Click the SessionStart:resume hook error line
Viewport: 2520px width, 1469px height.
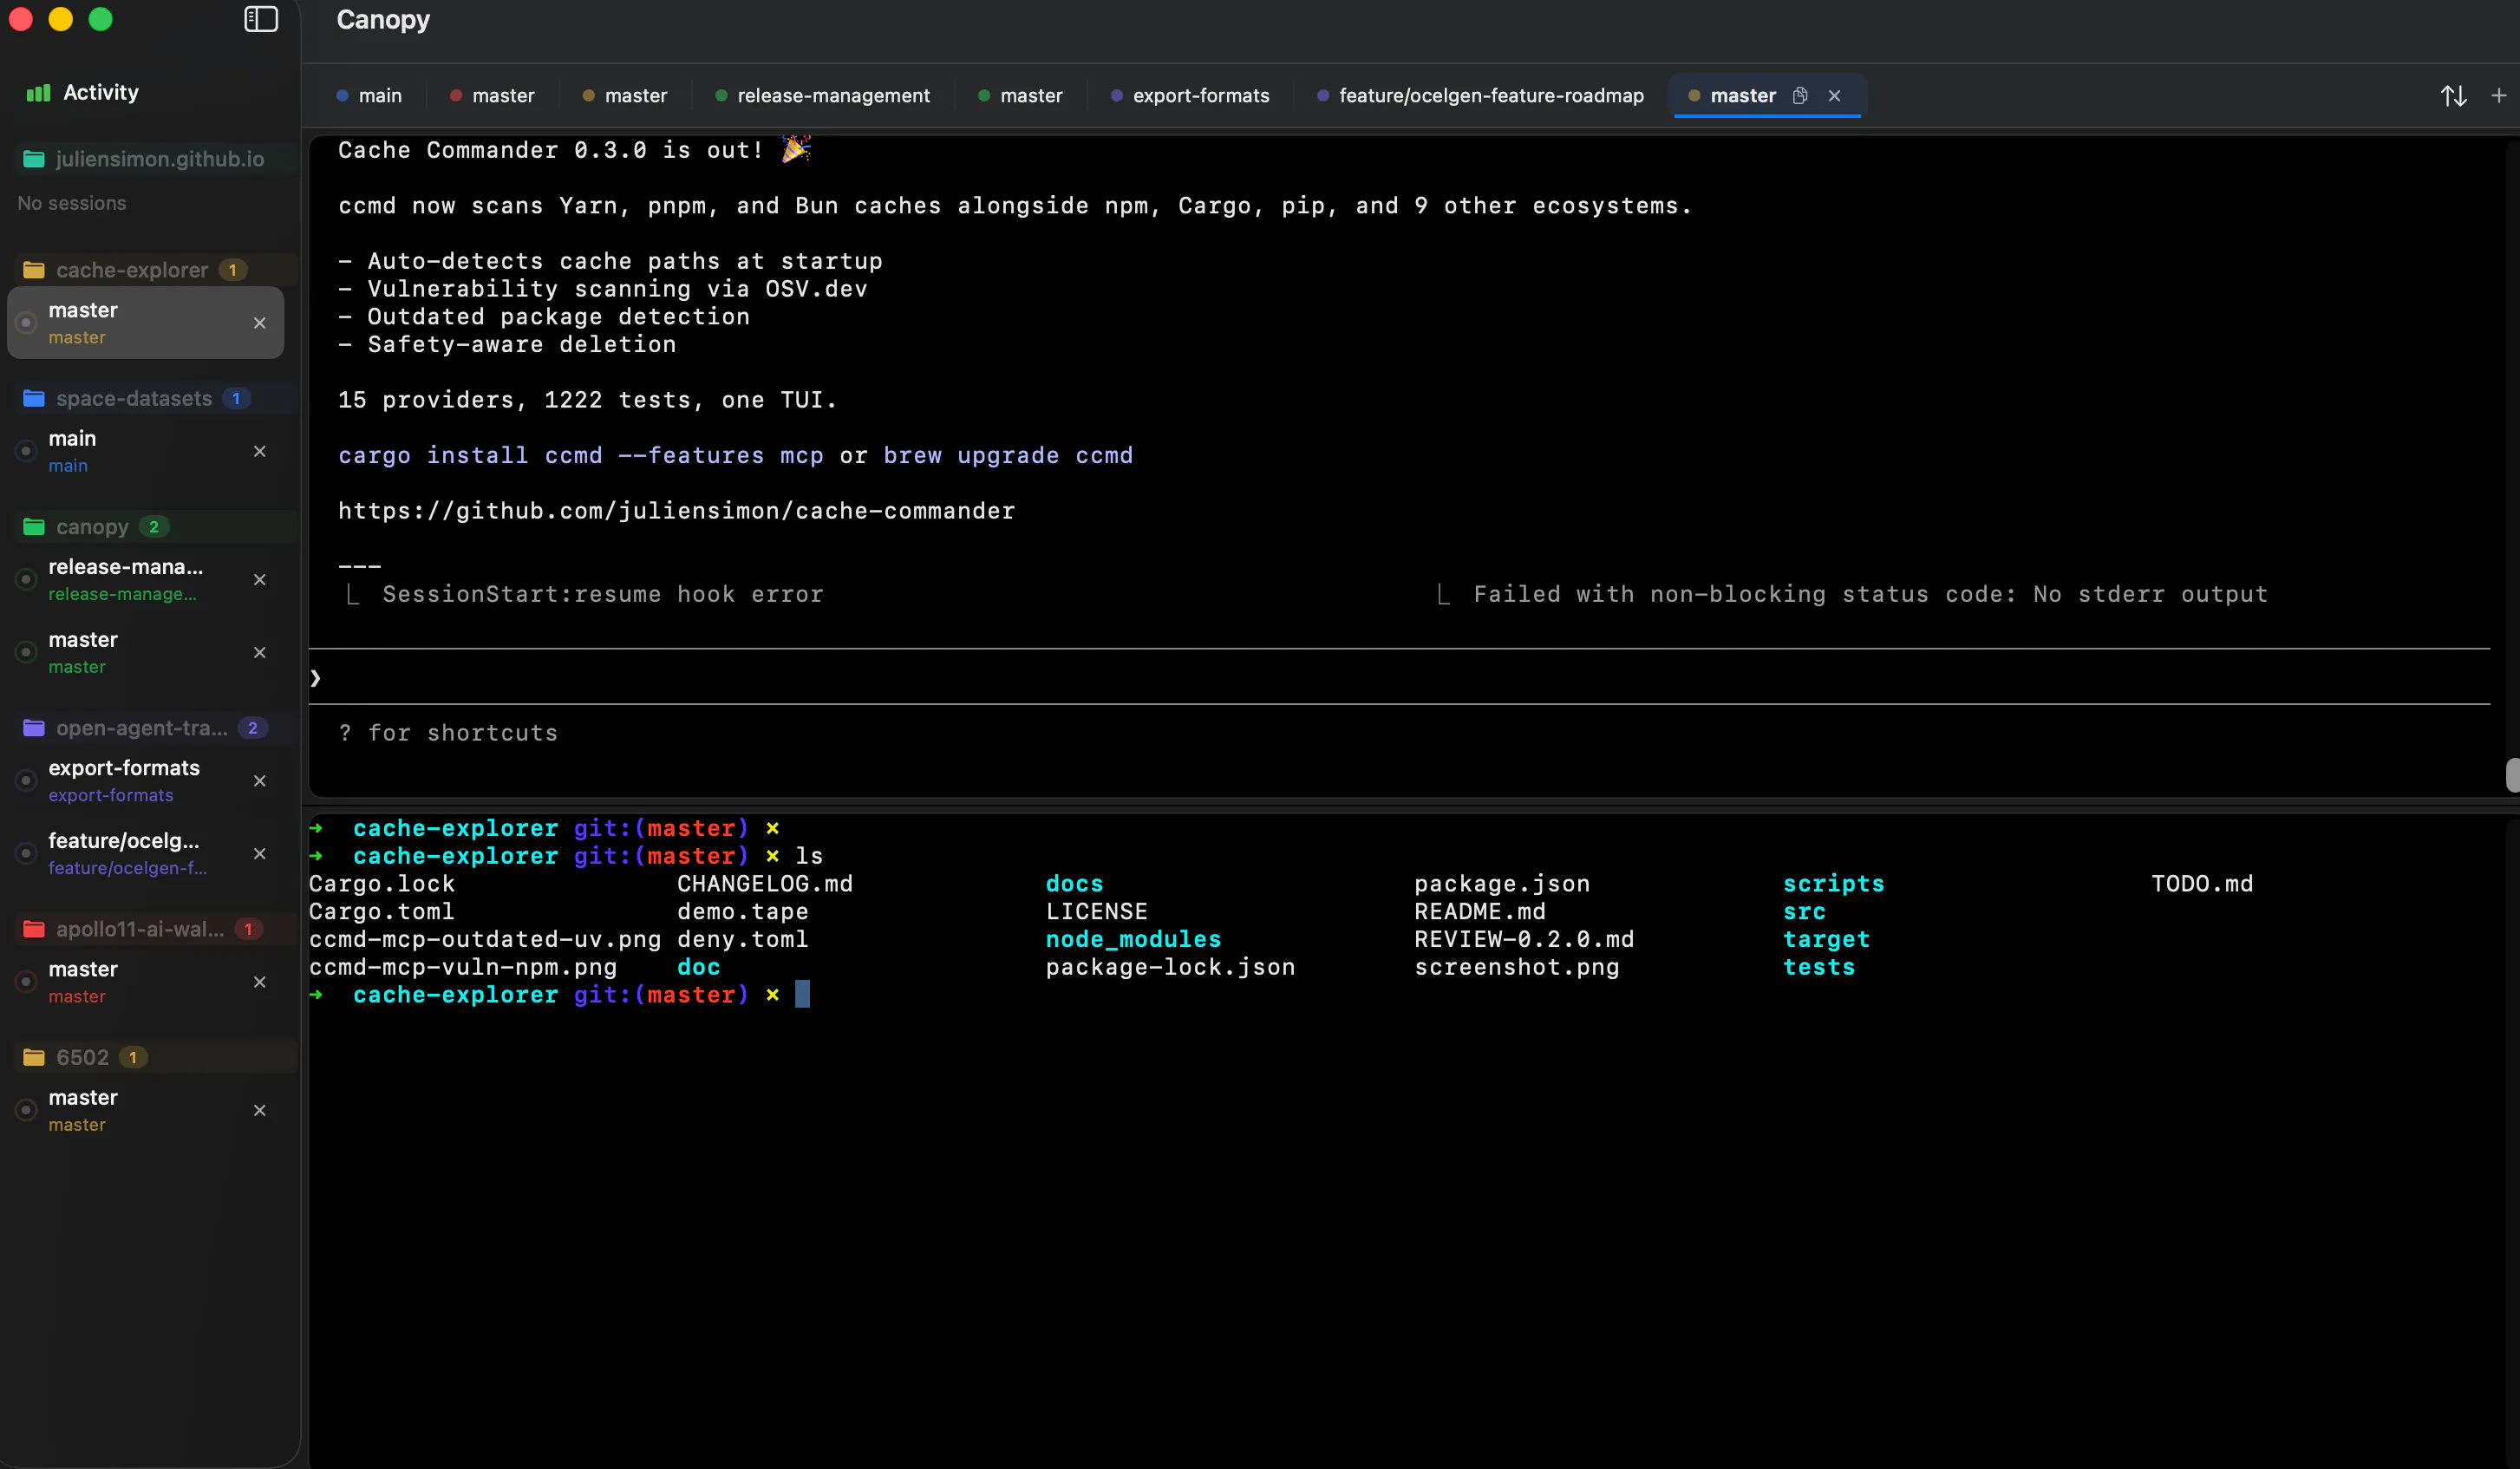(603, 594)
